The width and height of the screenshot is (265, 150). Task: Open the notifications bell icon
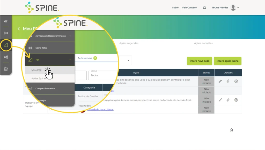click(x=204, y=8)
